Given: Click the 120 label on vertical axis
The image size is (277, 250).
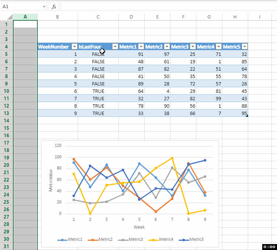Looking at the screenshot, I should (58, 146).
